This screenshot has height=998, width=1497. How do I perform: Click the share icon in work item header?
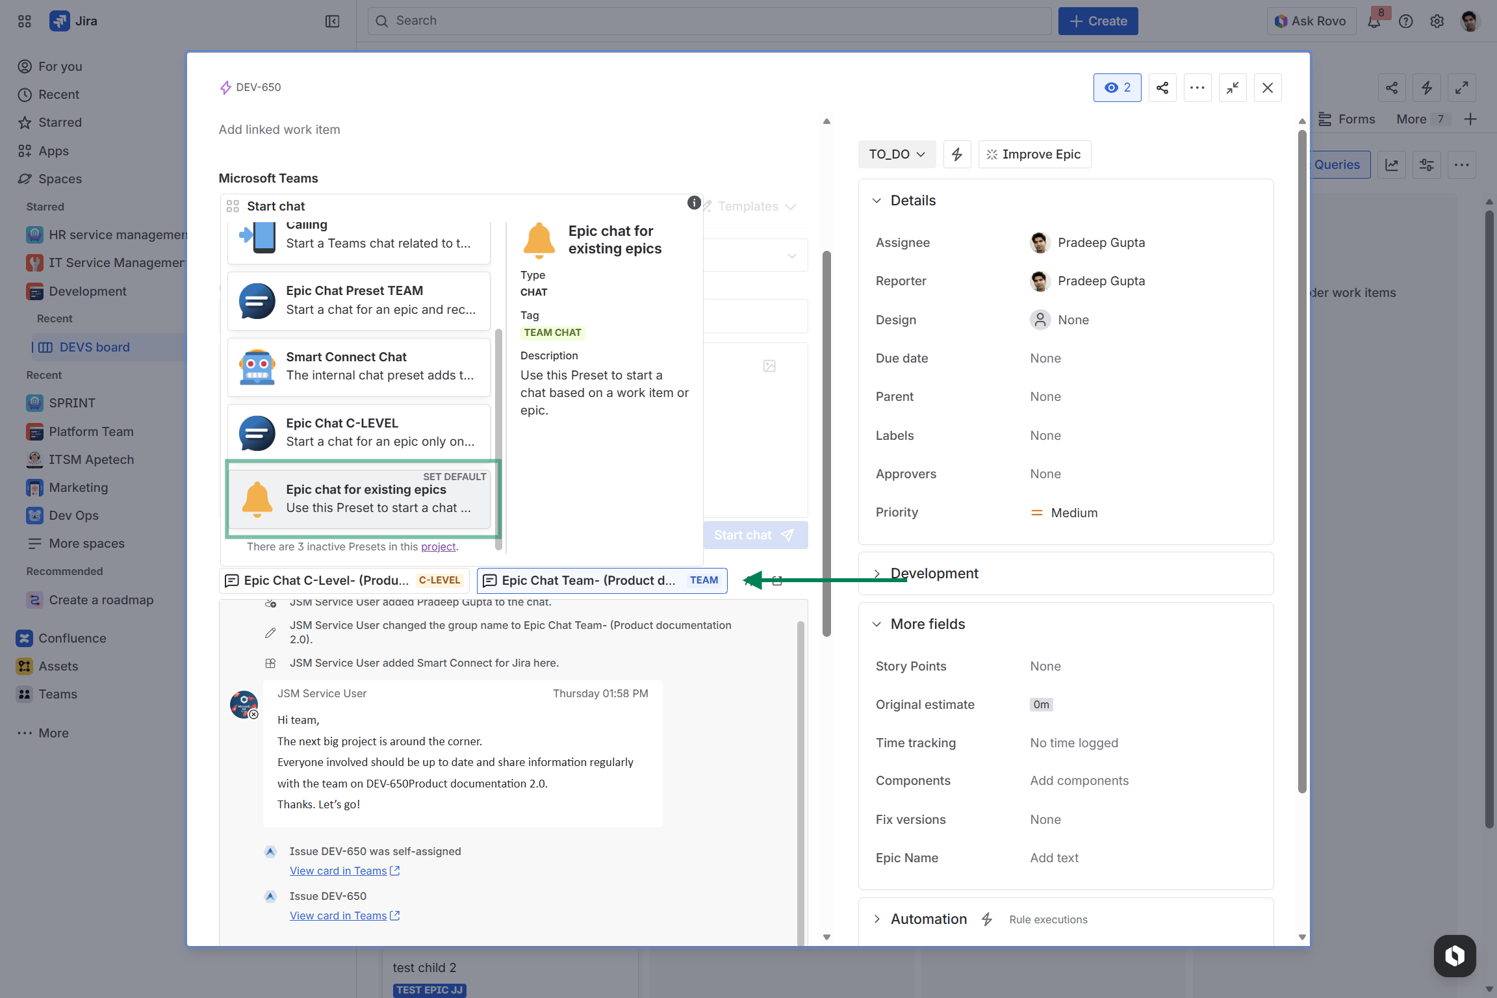click(x=1162, y=88)
